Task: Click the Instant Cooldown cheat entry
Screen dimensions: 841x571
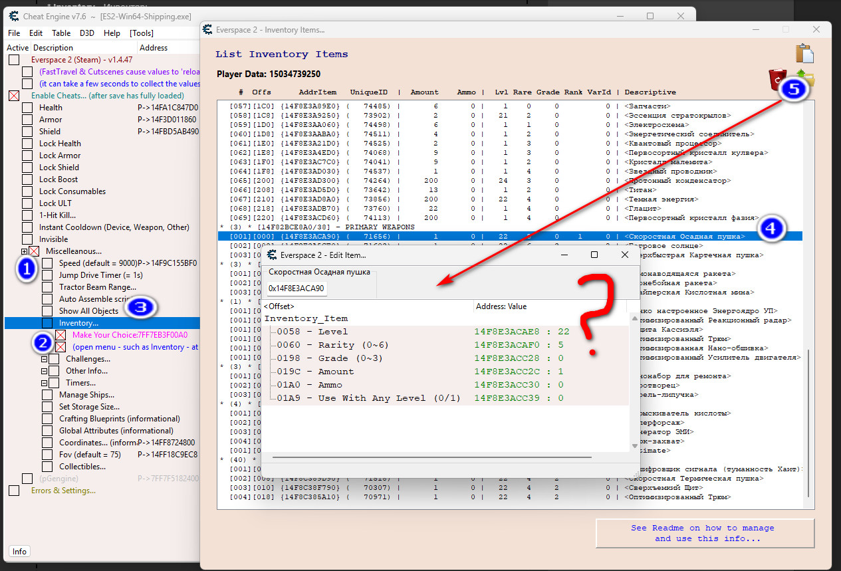Action: [x=114, y=227]
